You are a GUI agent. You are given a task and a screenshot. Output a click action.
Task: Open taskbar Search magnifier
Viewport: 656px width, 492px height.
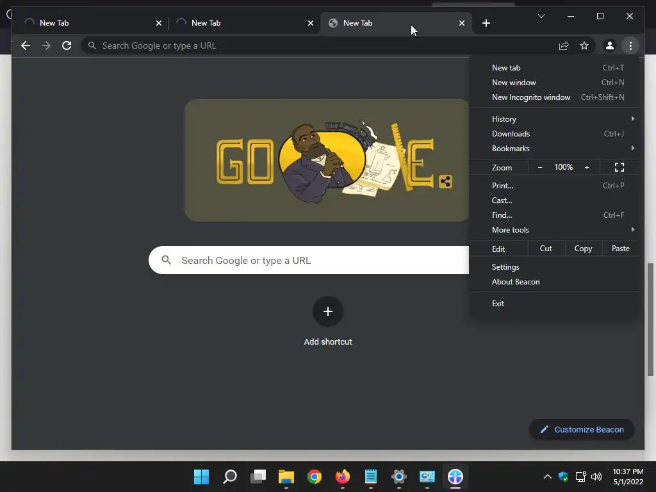click(230, 477)
